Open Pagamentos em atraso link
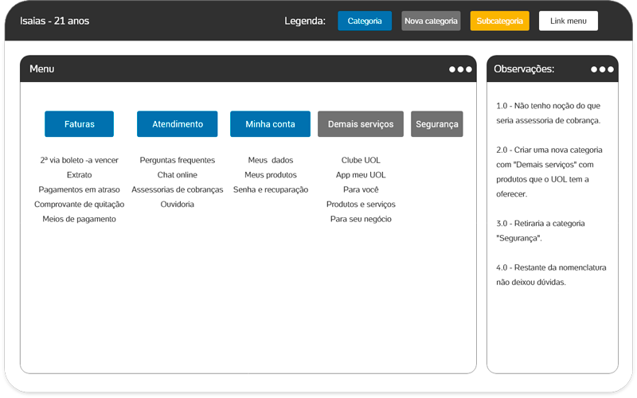This screenshot has height=398, width=637. tap(79, 189)
